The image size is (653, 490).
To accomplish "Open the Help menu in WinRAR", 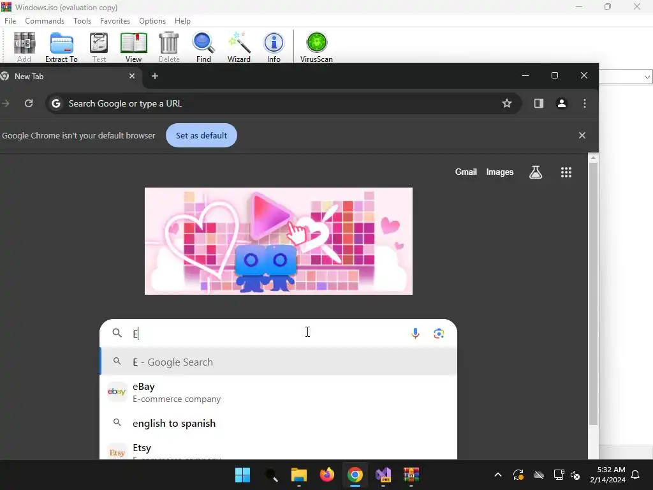I will (182, 21).
